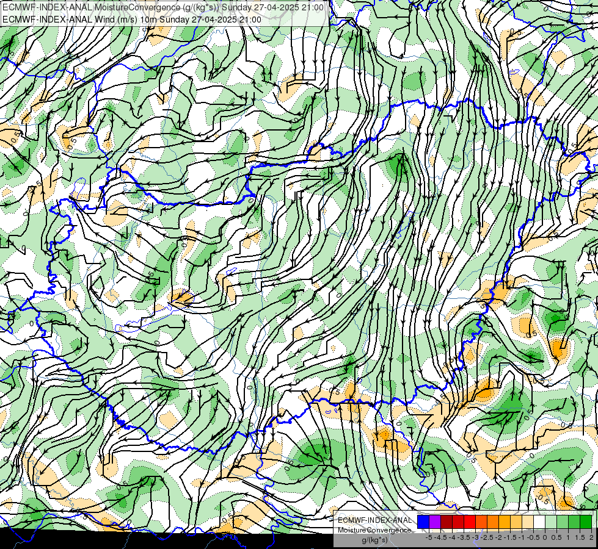Click the red swatch between -4 and -3.5
The image size is (598, 549).
coord(458,522)
